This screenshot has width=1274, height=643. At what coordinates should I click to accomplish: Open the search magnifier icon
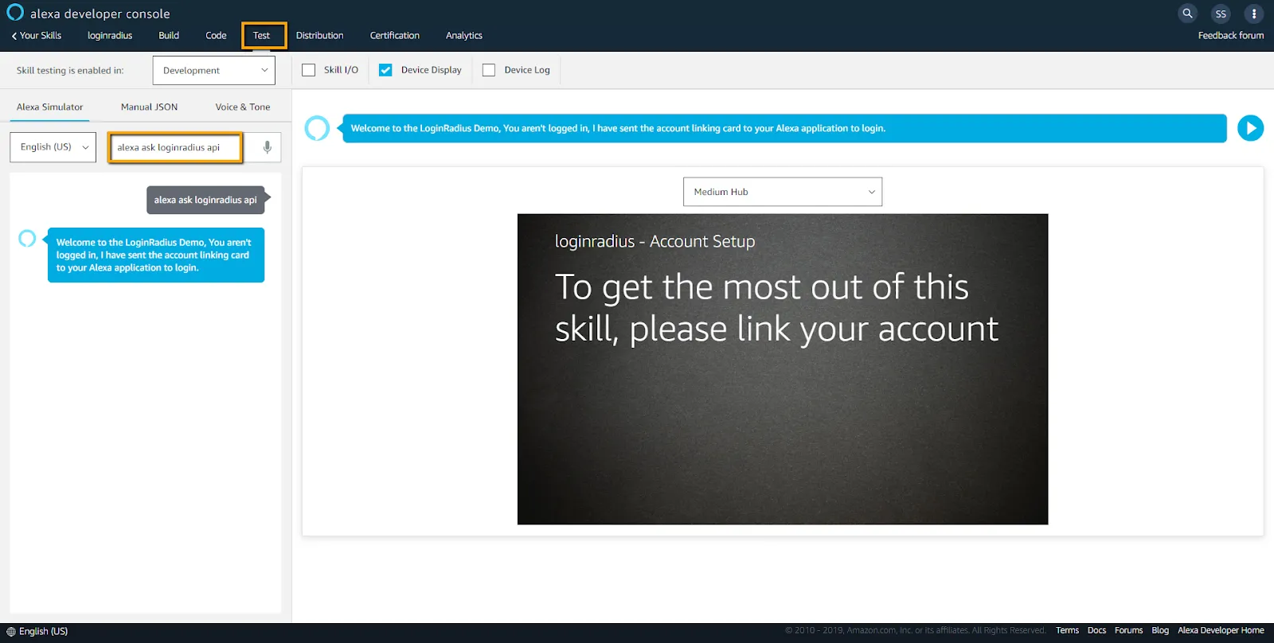(x=1187, y=14)
